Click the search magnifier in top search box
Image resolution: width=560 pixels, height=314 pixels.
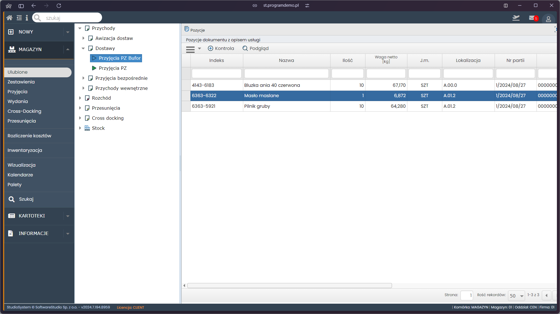(x=37, y=18)
